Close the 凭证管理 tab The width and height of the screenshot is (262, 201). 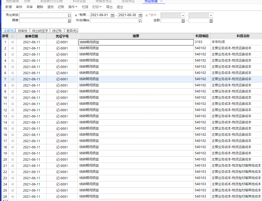161,1
